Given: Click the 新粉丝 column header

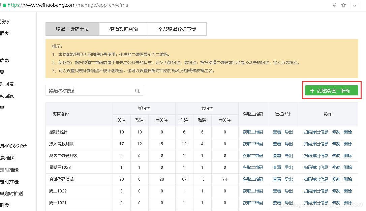Looking at the screenshot, I should 144,108.
